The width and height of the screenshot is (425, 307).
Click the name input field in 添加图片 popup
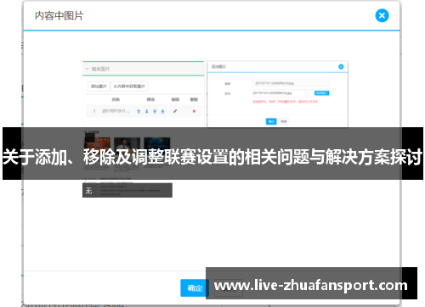point(292,83)
